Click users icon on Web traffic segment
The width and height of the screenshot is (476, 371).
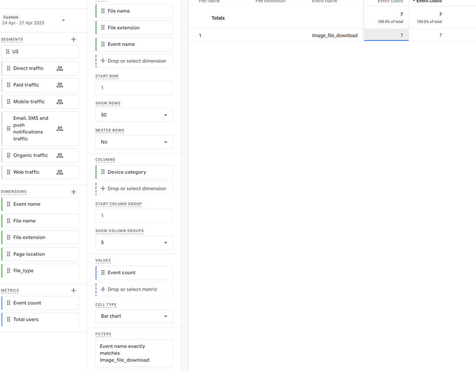point(60,172)
